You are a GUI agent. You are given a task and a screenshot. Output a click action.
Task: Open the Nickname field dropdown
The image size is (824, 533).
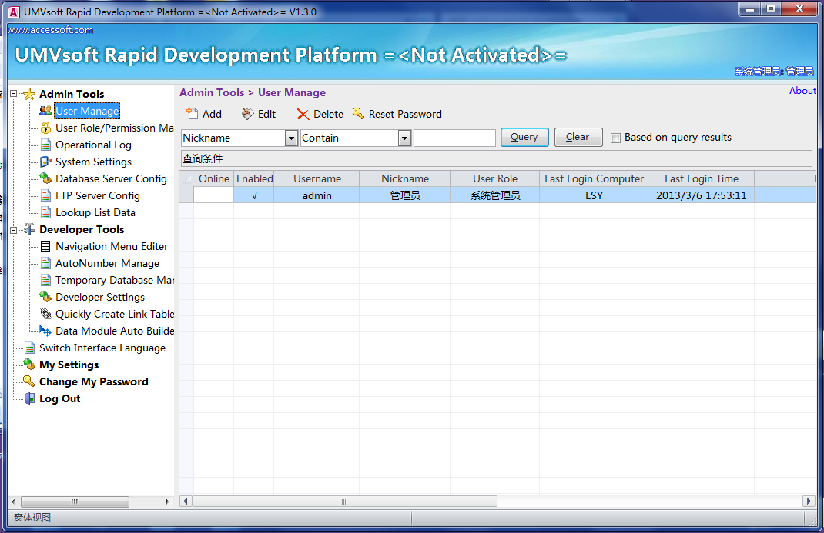click(x=291, y=138)
